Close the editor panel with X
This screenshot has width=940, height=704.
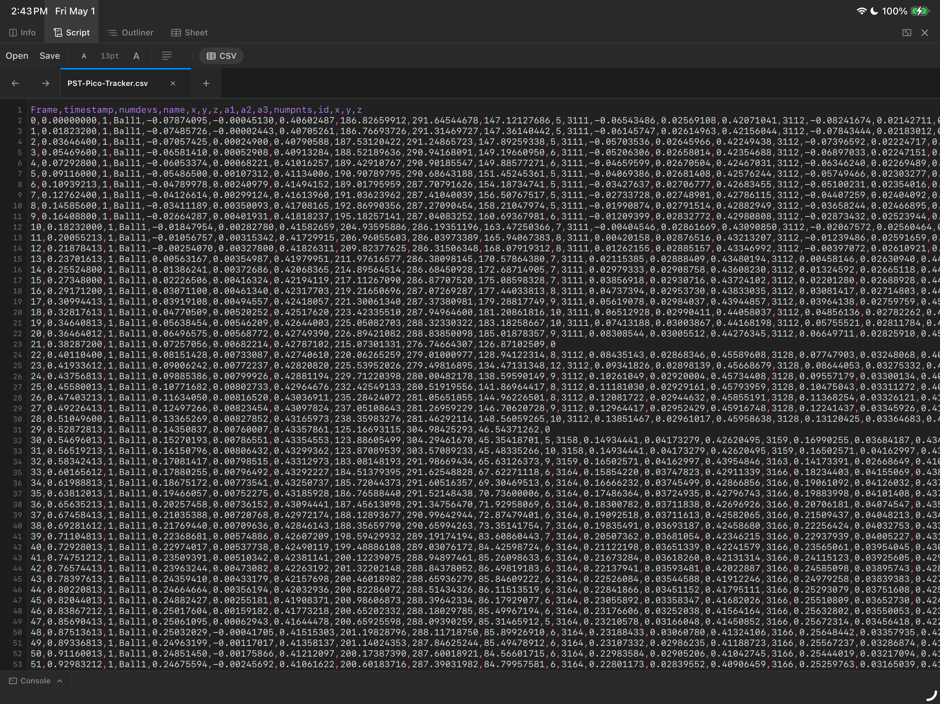(925, 33)
